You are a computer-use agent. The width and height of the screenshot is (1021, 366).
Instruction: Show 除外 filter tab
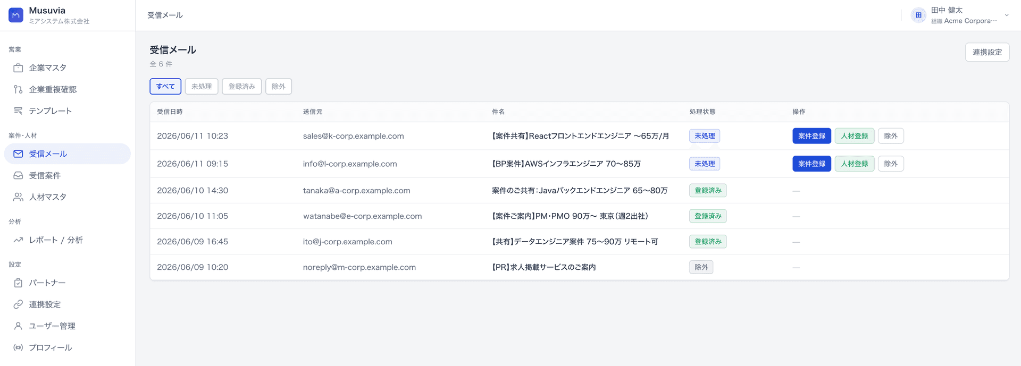279,86
